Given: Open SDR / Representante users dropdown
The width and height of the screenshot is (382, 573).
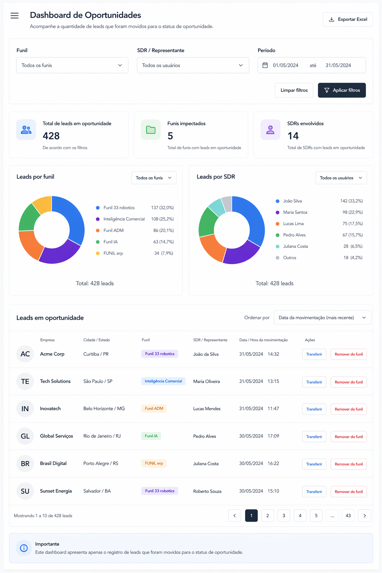Looking at the screenshot, I should (193, 65).
